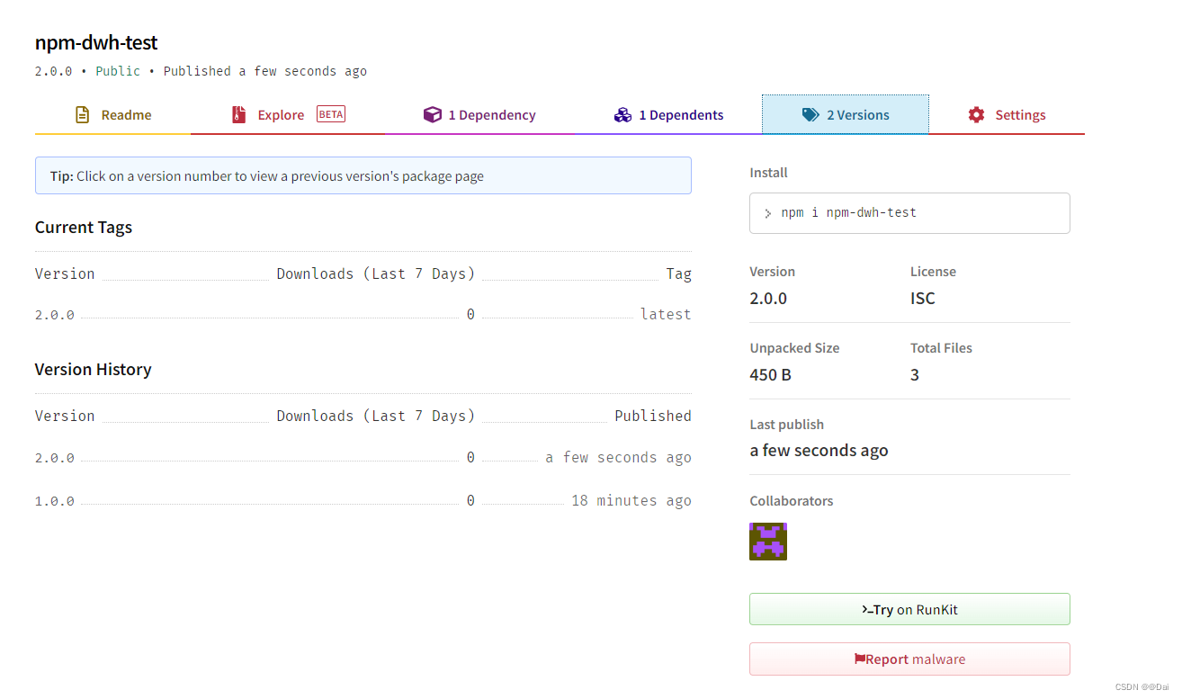Select the 2 Versions tab
The image size is (1182, 699).
tap(846, 115)
